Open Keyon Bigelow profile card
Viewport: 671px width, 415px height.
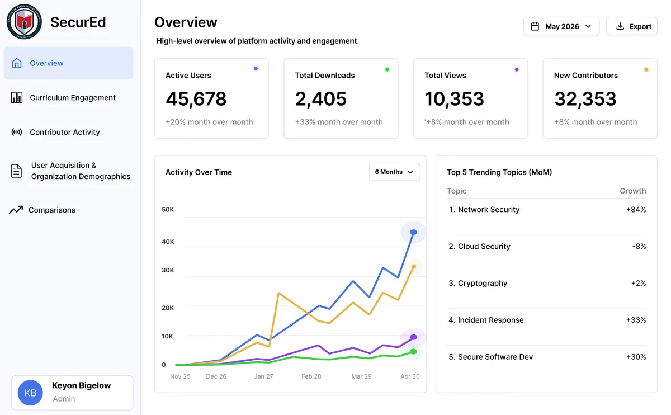[x=72, y=393]
